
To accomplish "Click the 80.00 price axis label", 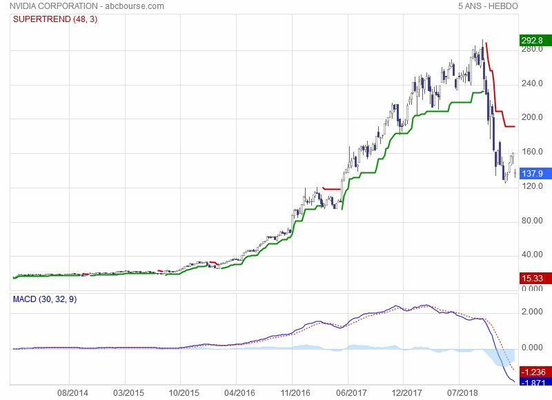I will (532, 221).
